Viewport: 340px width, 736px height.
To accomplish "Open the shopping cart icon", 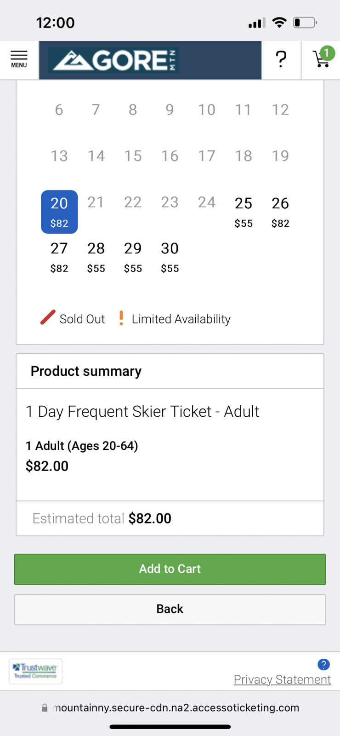I will coord(321,61).
